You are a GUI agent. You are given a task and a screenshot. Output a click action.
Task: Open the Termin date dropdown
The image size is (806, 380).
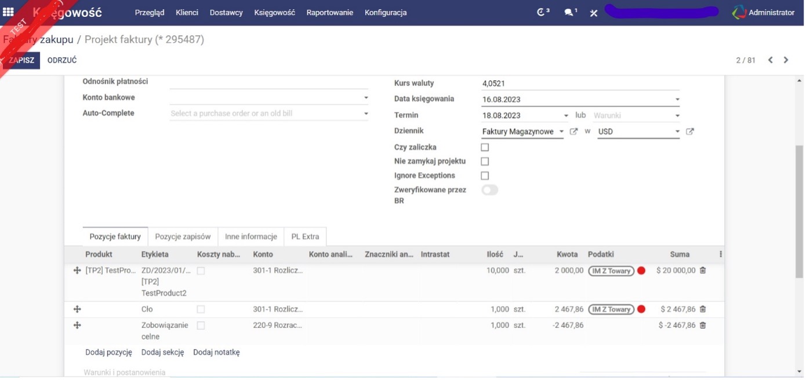pyautogui.click(x=566, y=116)
